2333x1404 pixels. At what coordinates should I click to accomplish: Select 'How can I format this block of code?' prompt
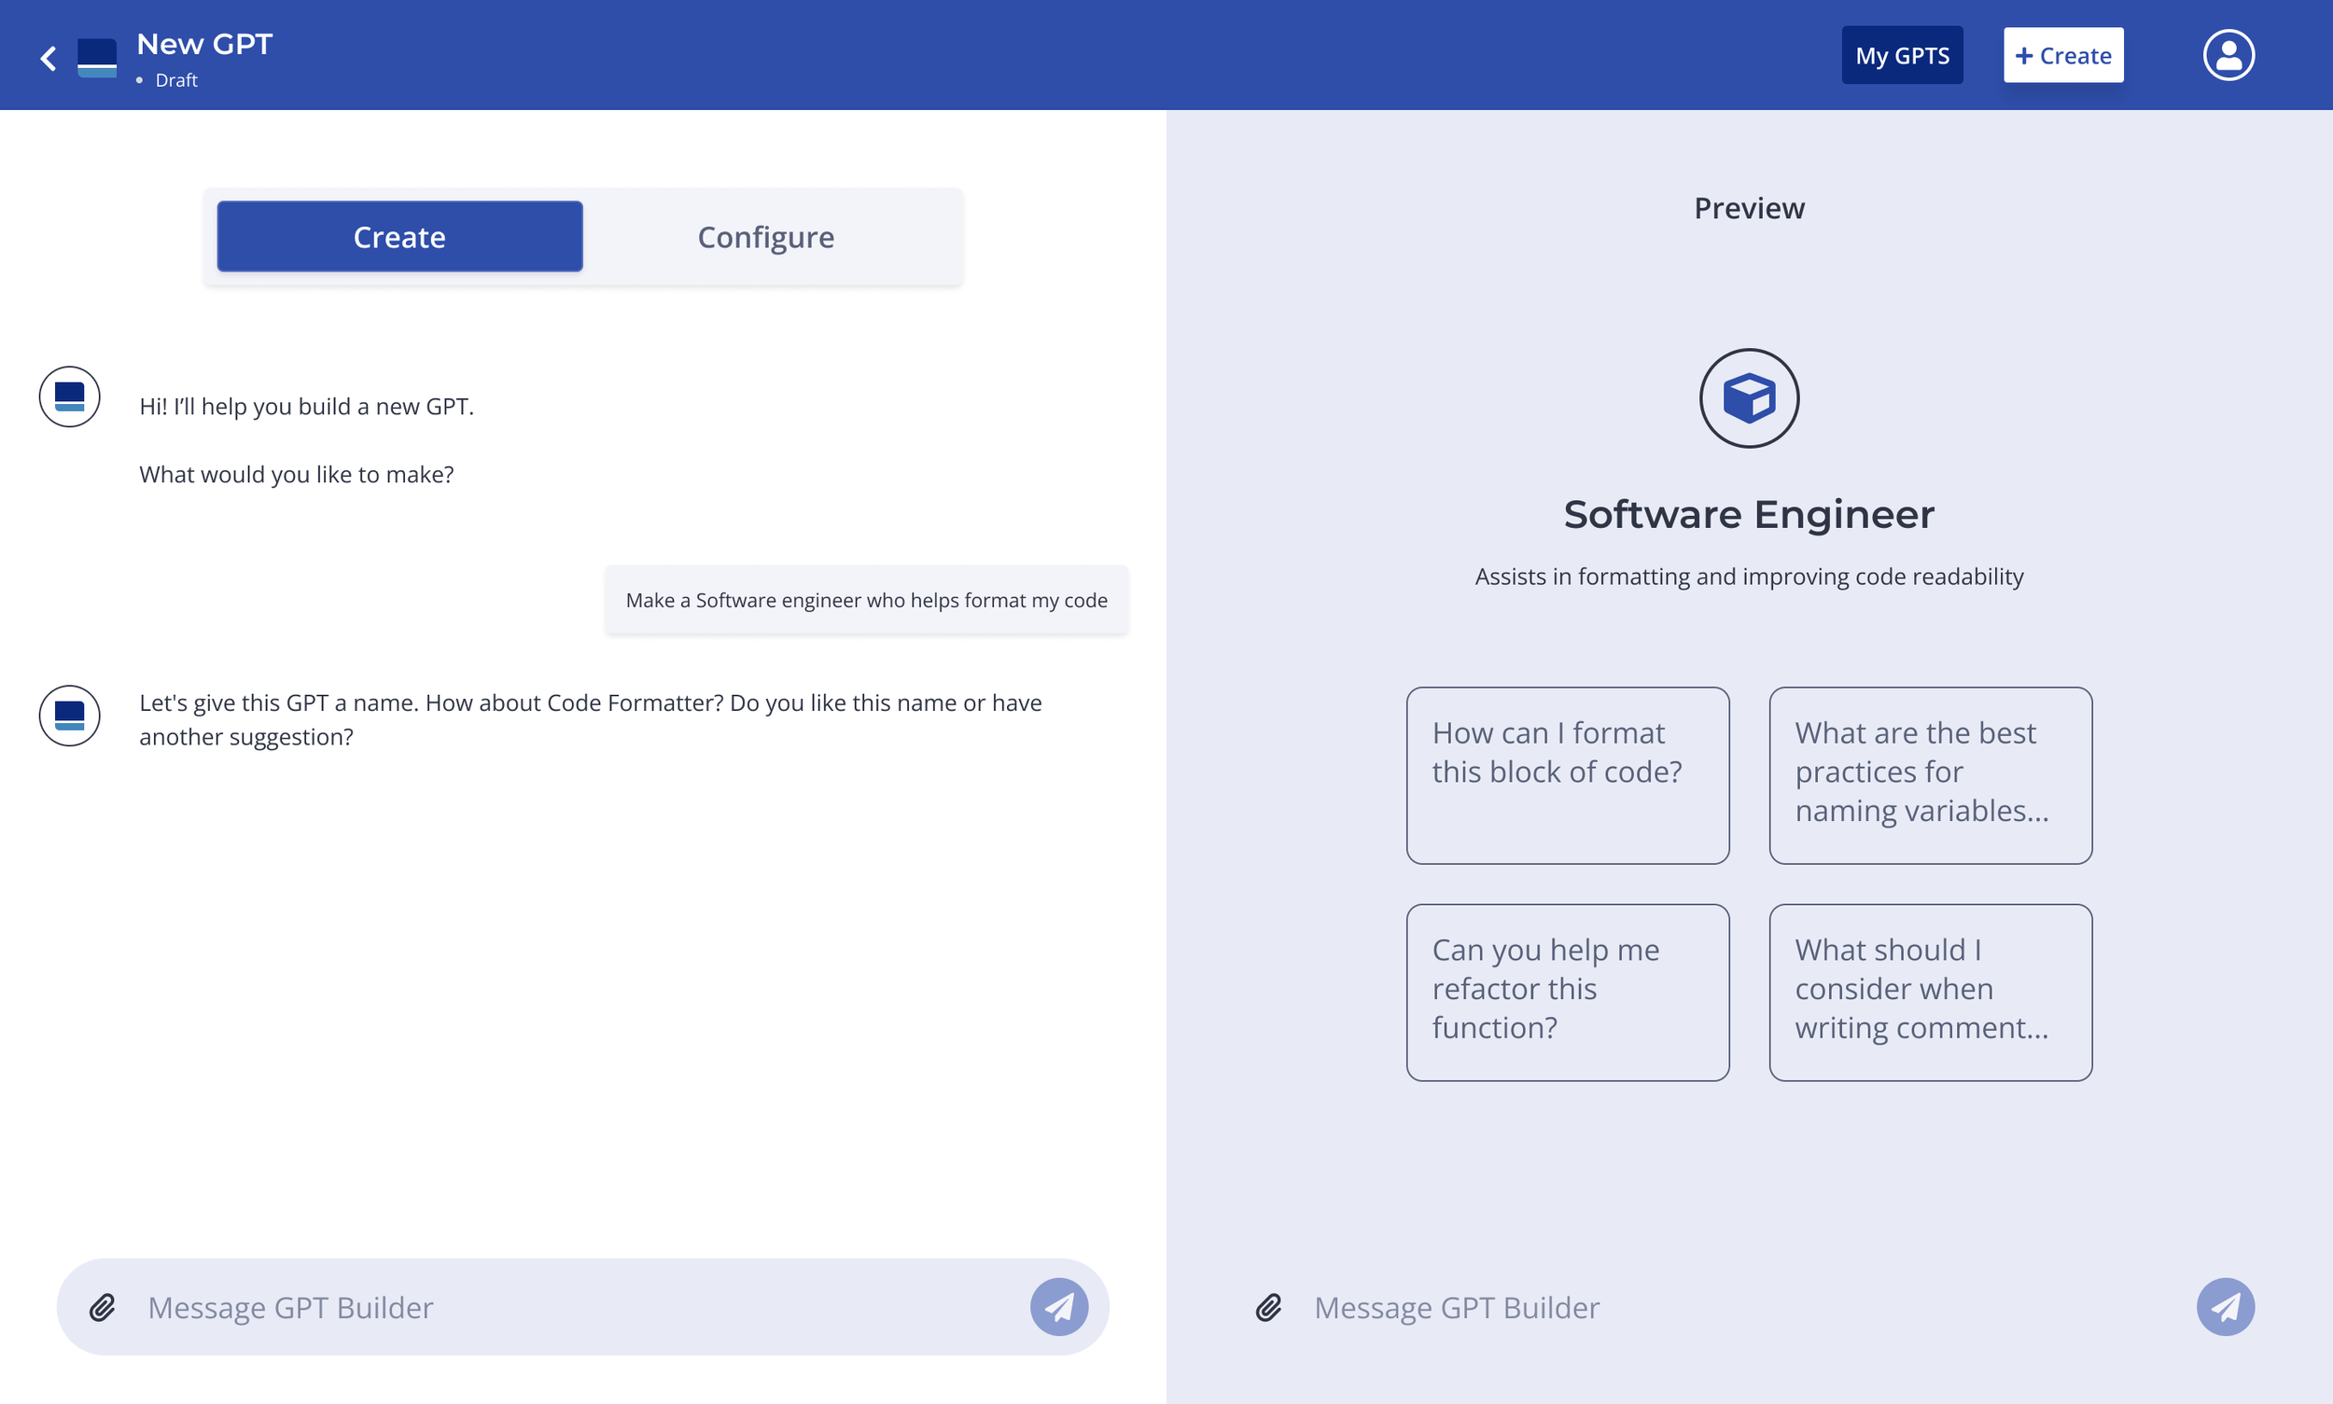1568,775
